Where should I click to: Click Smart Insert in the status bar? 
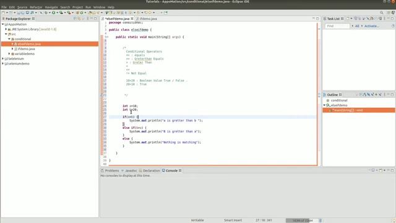[x=233, y=221]
